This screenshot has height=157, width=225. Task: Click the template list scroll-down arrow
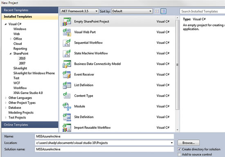[178, 130]
